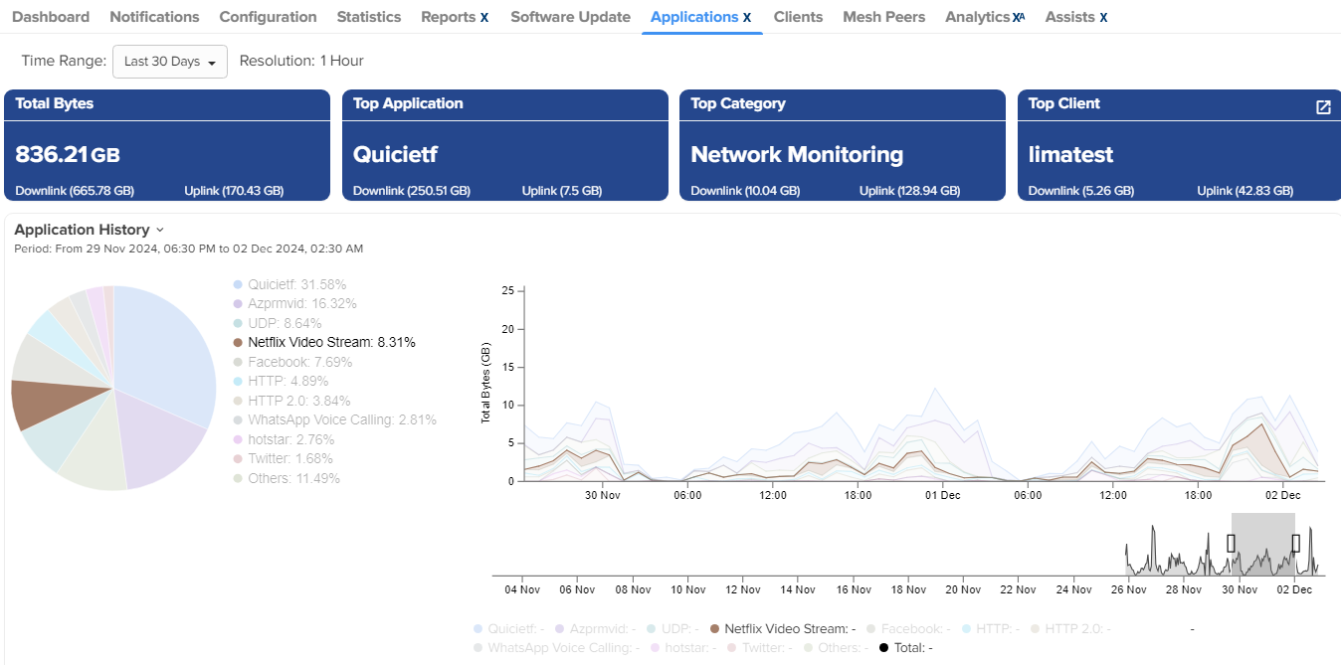1341x665 pixels.
Task: Open the Last 30 Days time range dropdown
Action: point(169,61)
